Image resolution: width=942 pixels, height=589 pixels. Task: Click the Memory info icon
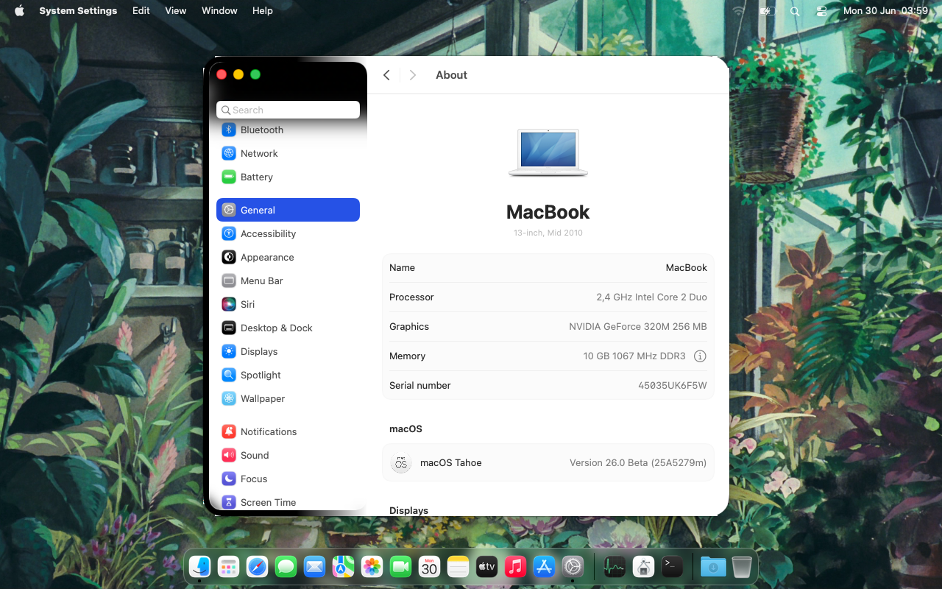[700, 356]
